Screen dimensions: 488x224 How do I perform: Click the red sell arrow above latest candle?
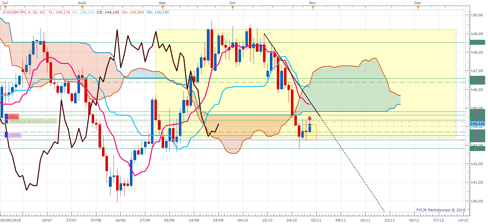point(309,118)
